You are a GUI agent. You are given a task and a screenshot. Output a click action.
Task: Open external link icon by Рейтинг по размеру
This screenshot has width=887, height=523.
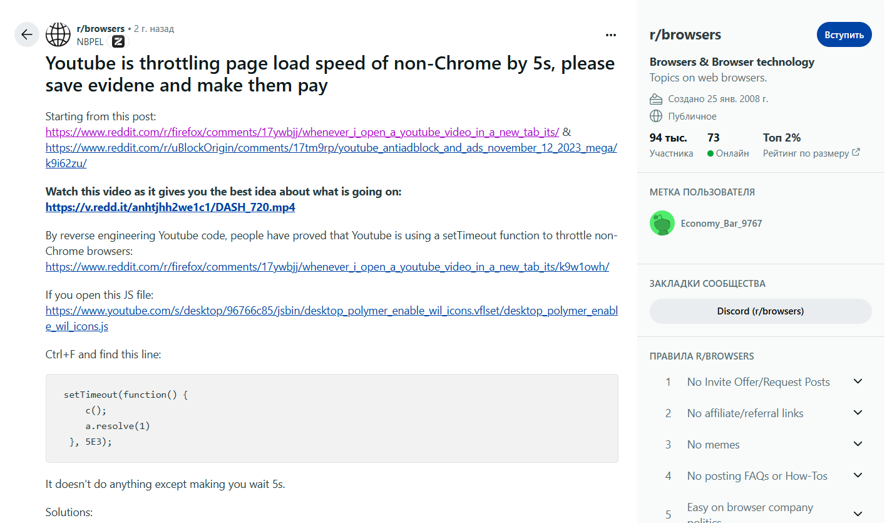pyautogui.click(x=856, y=152)
